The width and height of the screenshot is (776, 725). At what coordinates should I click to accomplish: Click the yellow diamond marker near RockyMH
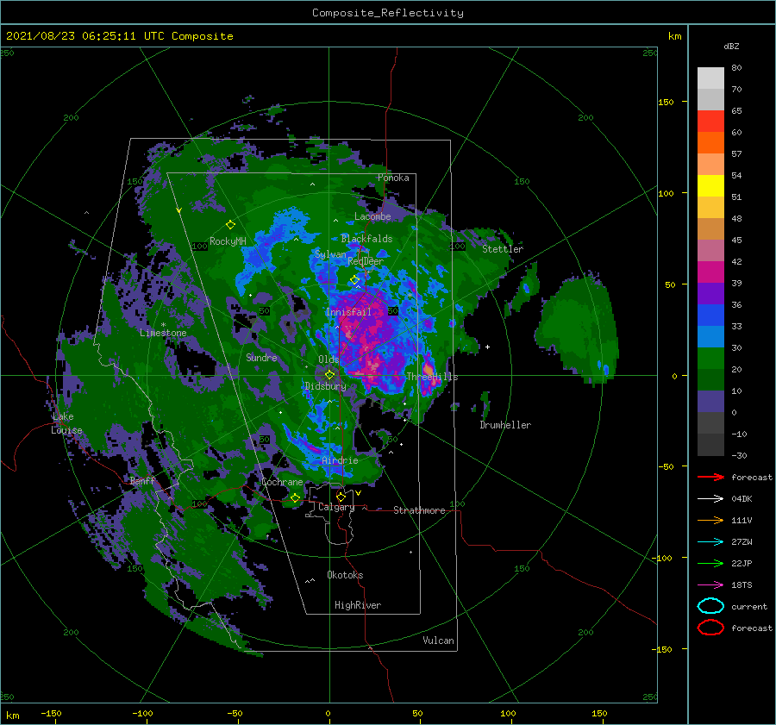pyautogui.click(x=230, y=225)
